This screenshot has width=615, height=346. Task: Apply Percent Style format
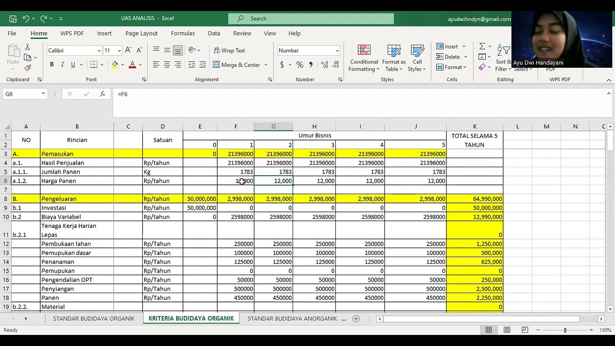300,64
